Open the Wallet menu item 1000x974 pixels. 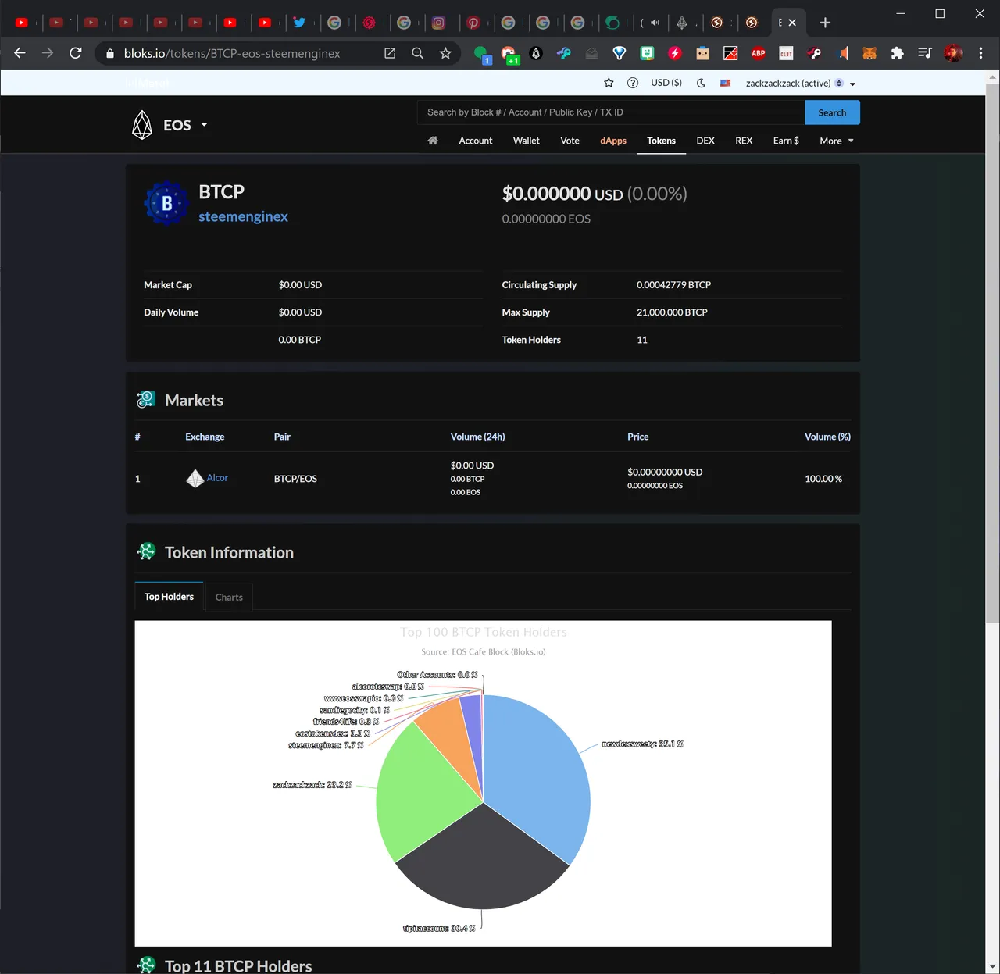click(527, 141)
